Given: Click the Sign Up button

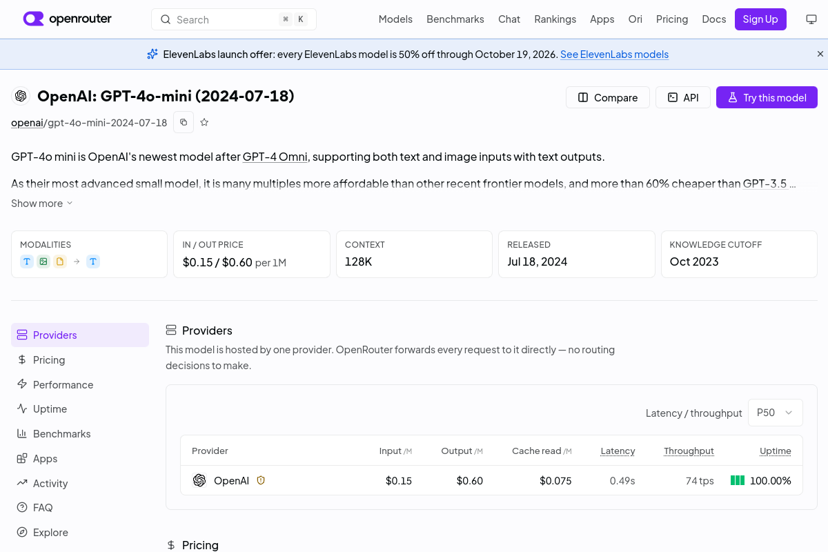Looking at the screenshot, I should pyautogui.click(x=760, y=19).
